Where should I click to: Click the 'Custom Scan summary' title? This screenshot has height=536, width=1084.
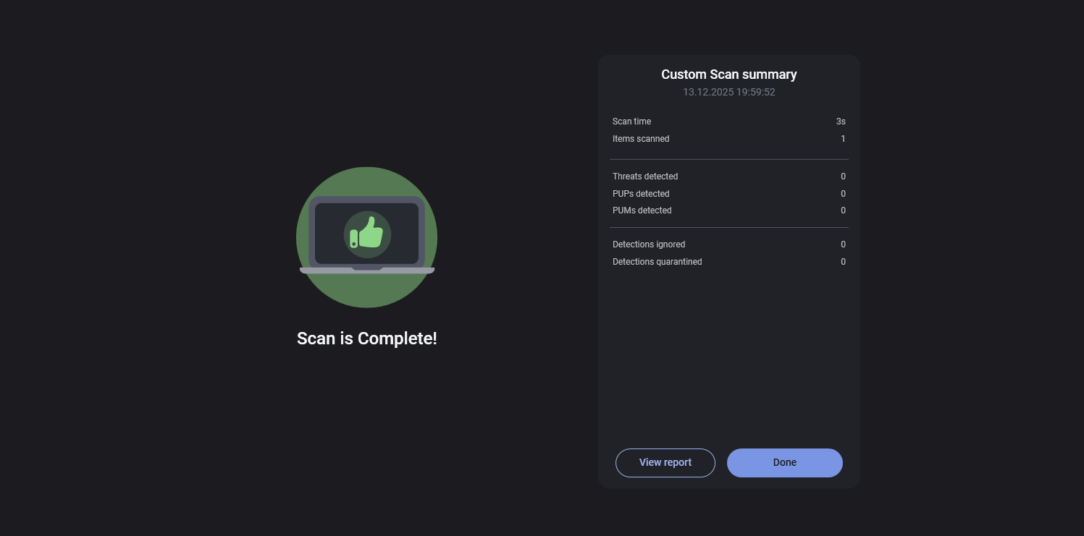729,75
